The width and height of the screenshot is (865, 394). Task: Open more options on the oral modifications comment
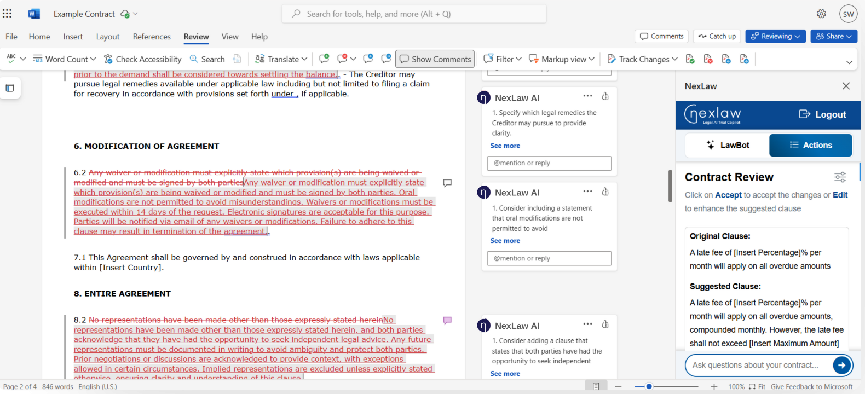pos(587,191)
